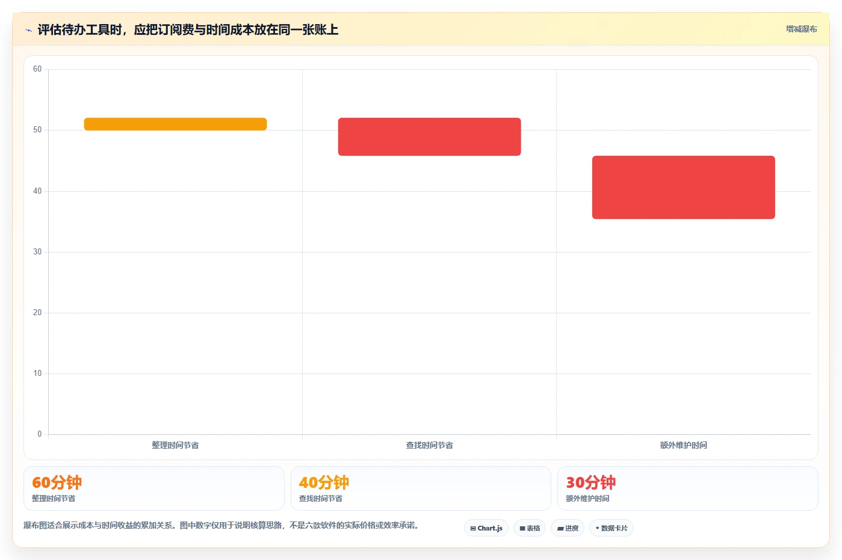Click the 30分钟 data card value
The width and height of the screenshot is (842, 560).
[590, 482]
